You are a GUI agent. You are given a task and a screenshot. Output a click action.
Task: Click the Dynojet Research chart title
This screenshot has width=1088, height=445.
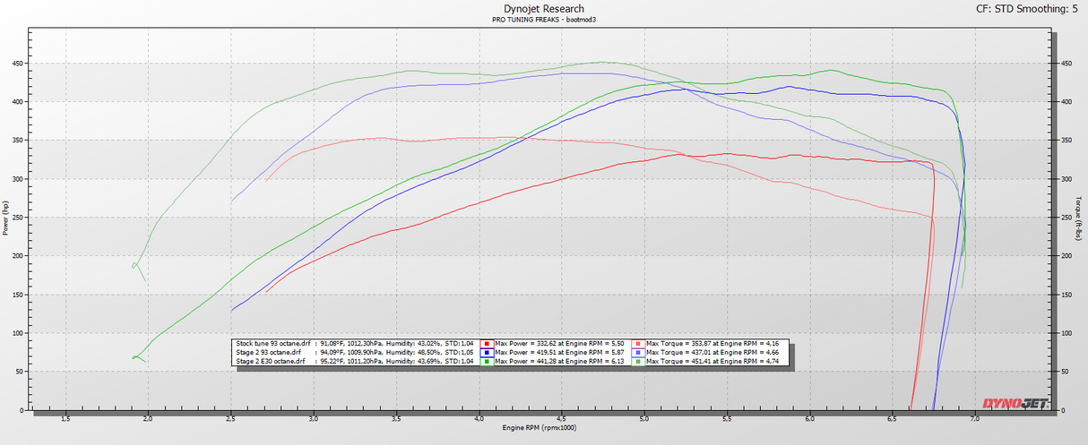click(544, 9)
